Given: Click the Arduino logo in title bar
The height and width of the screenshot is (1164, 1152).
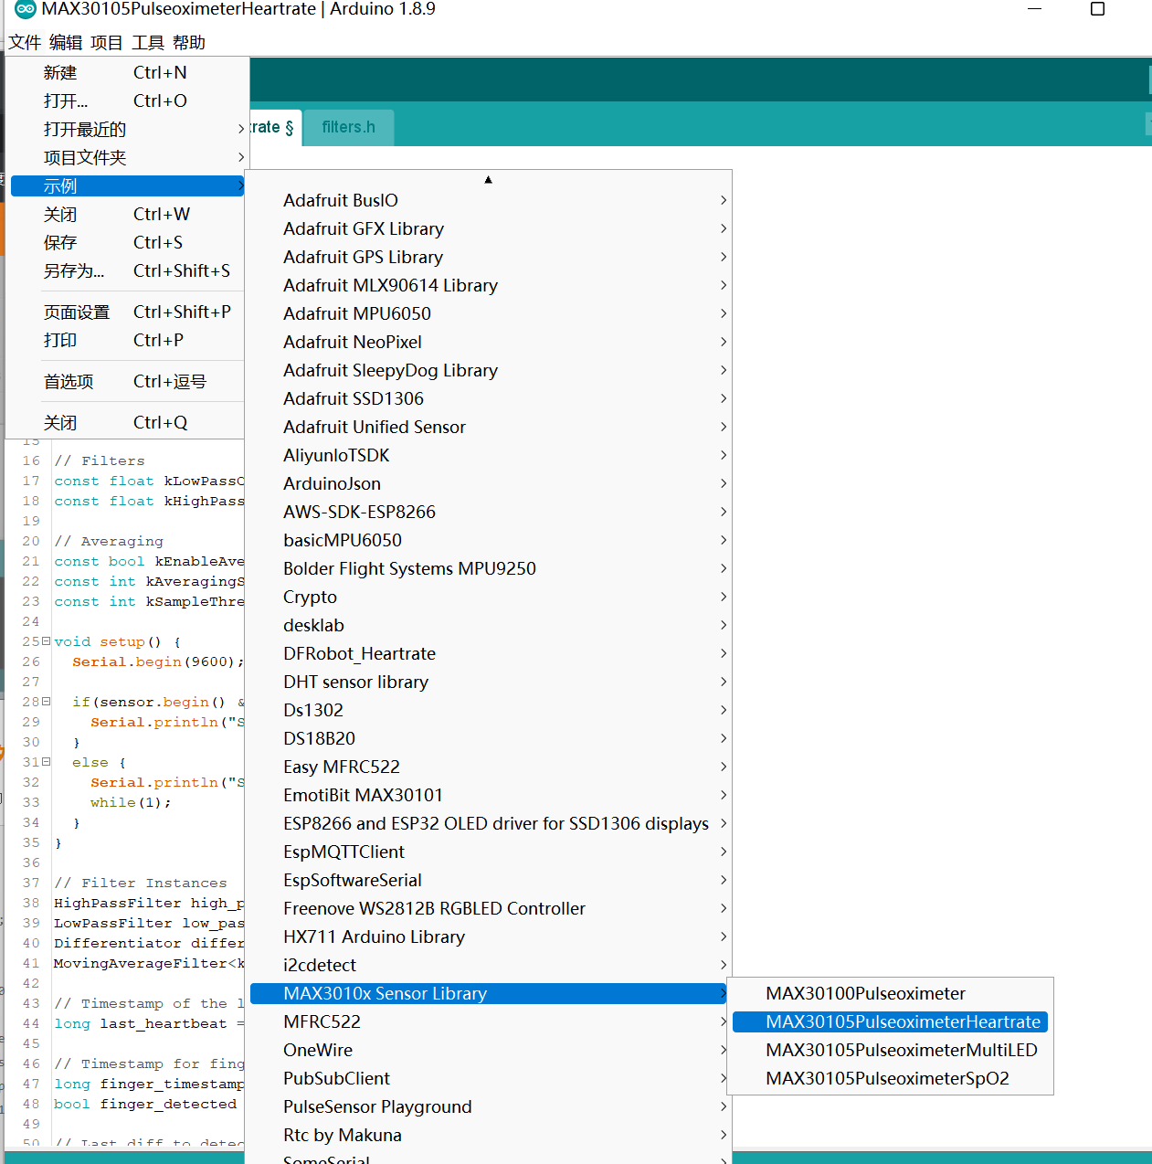Looking at the screenshot, I should point(26,9).
